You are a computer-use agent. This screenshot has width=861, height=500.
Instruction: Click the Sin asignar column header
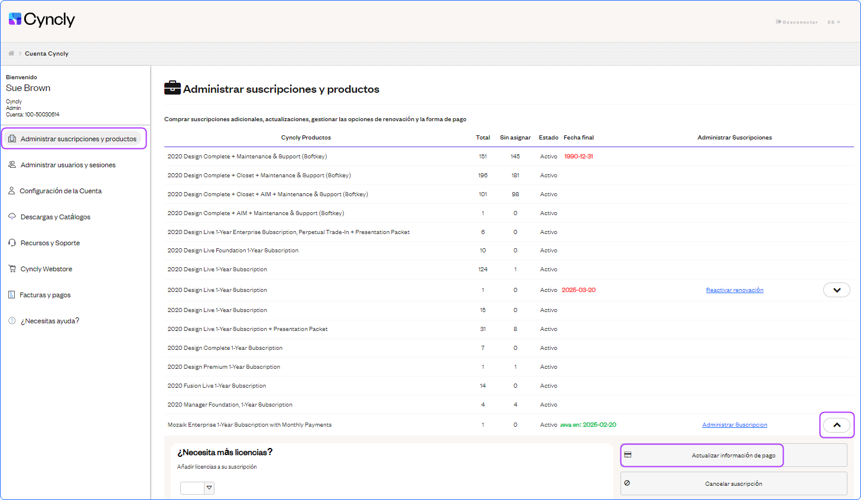click(x=515, y=138)
